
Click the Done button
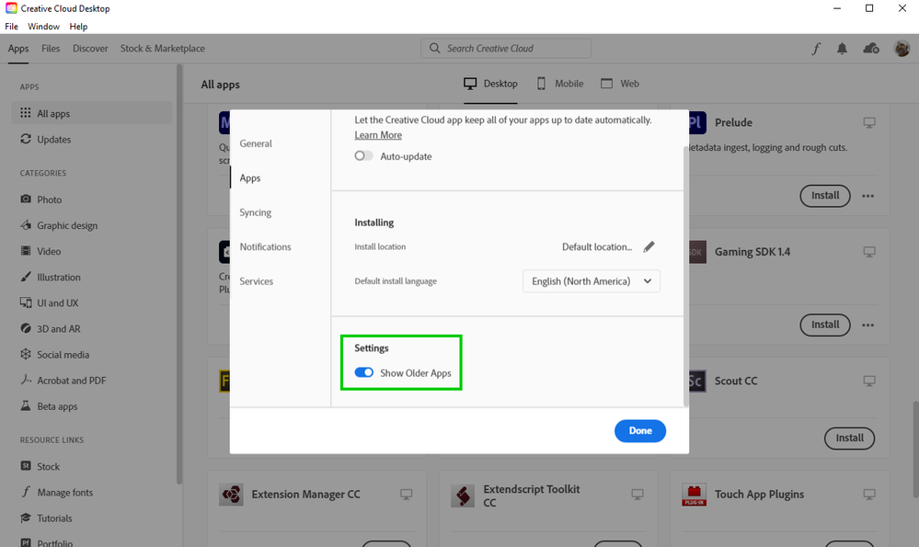(640, 431)
